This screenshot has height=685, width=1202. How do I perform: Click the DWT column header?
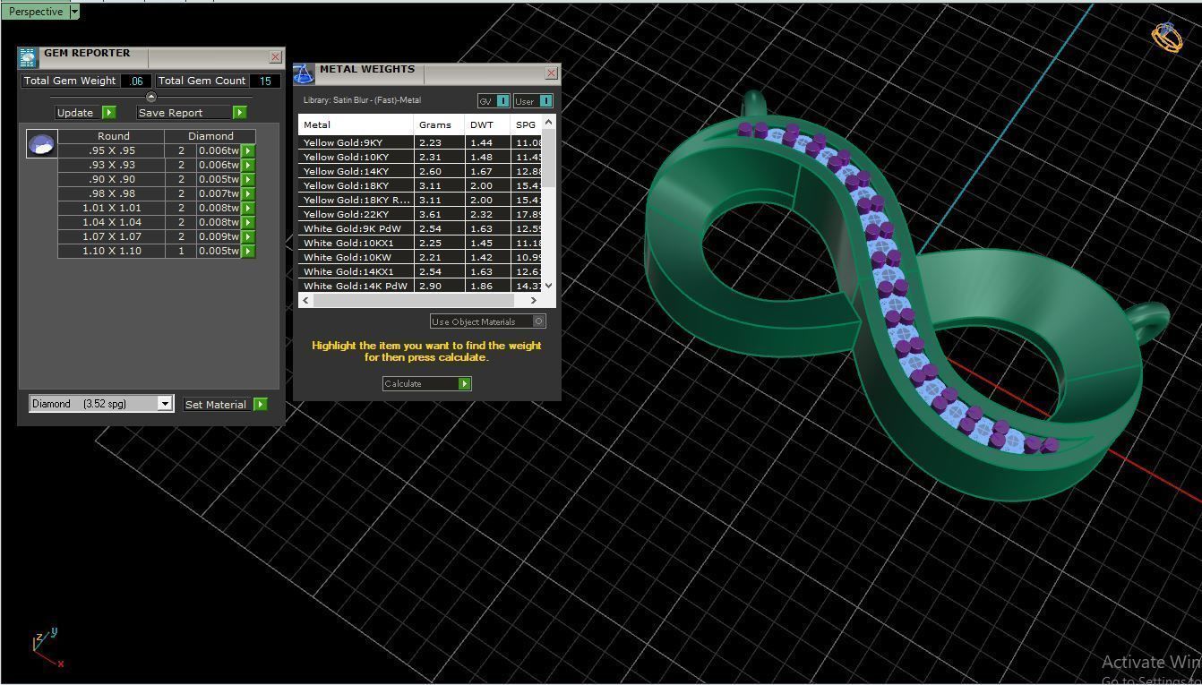487,124
